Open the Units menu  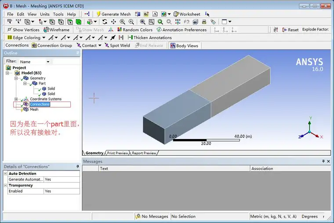(45, 14)
